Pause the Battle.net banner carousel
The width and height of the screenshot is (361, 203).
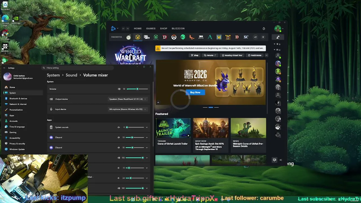158,102
